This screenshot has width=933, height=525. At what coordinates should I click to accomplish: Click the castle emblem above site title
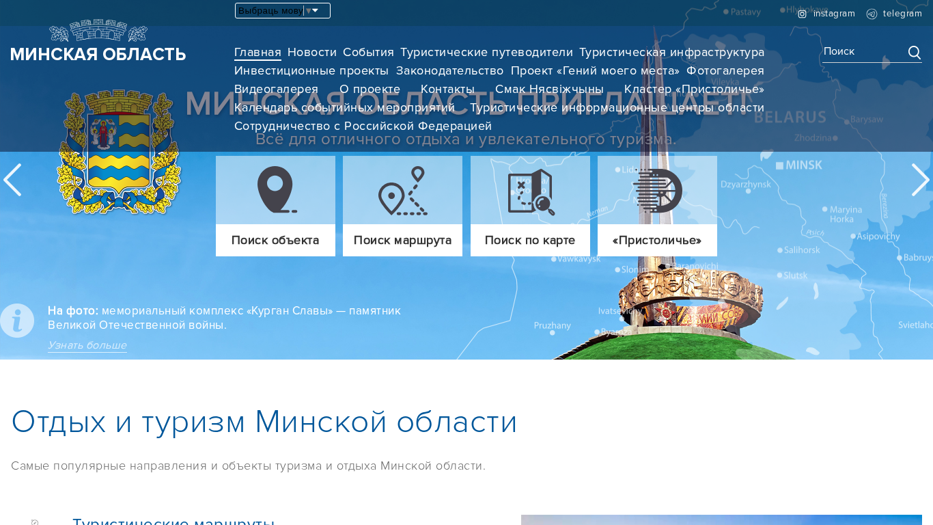[98, 31]
